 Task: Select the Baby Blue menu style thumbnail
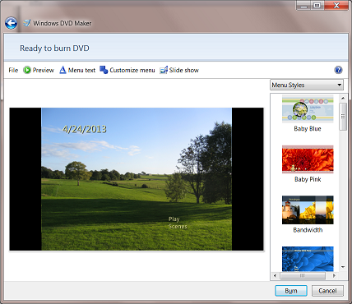(x=308, y=109)
